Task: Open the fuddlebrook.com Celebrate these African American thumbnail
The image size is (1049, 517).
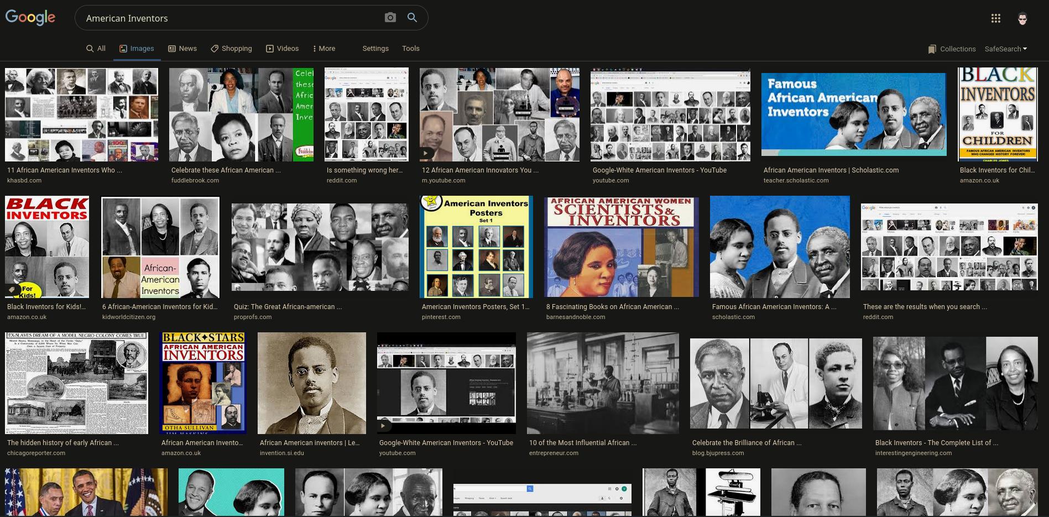Action: (241, 114)
